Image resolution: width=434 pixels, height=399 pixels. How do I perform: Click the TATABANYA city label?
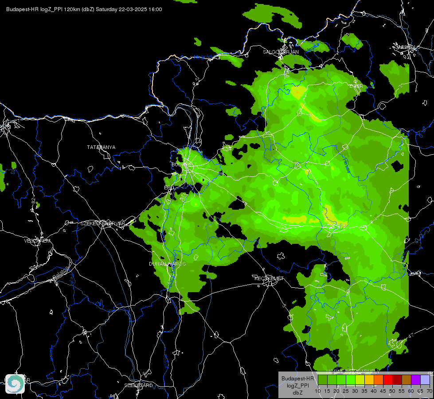point(101,147)
